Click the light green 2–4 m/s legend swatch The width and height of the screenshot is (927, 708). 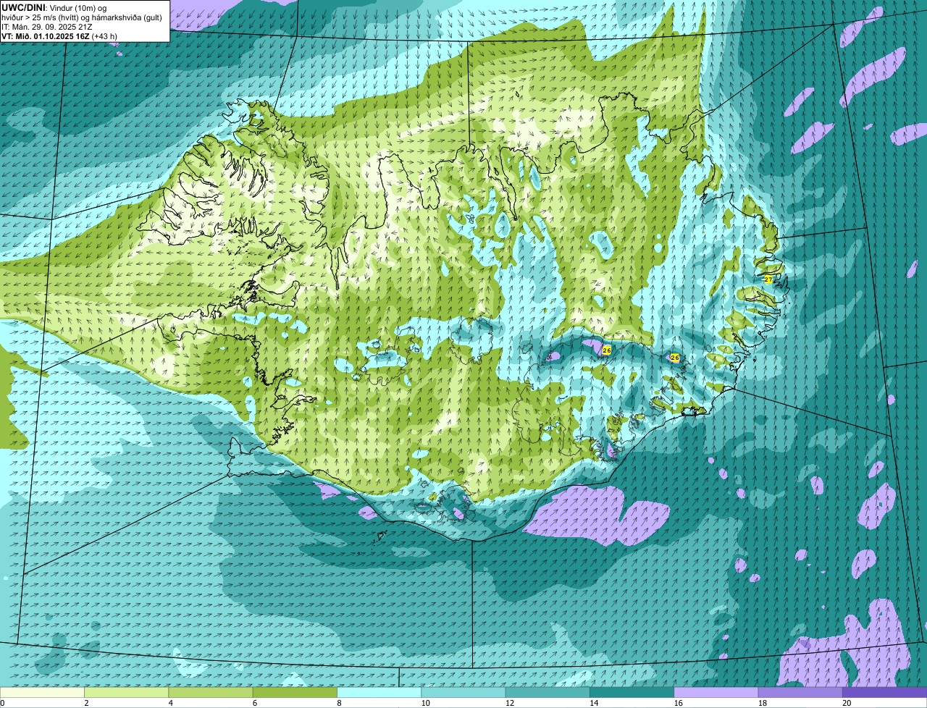pos(127,692)
